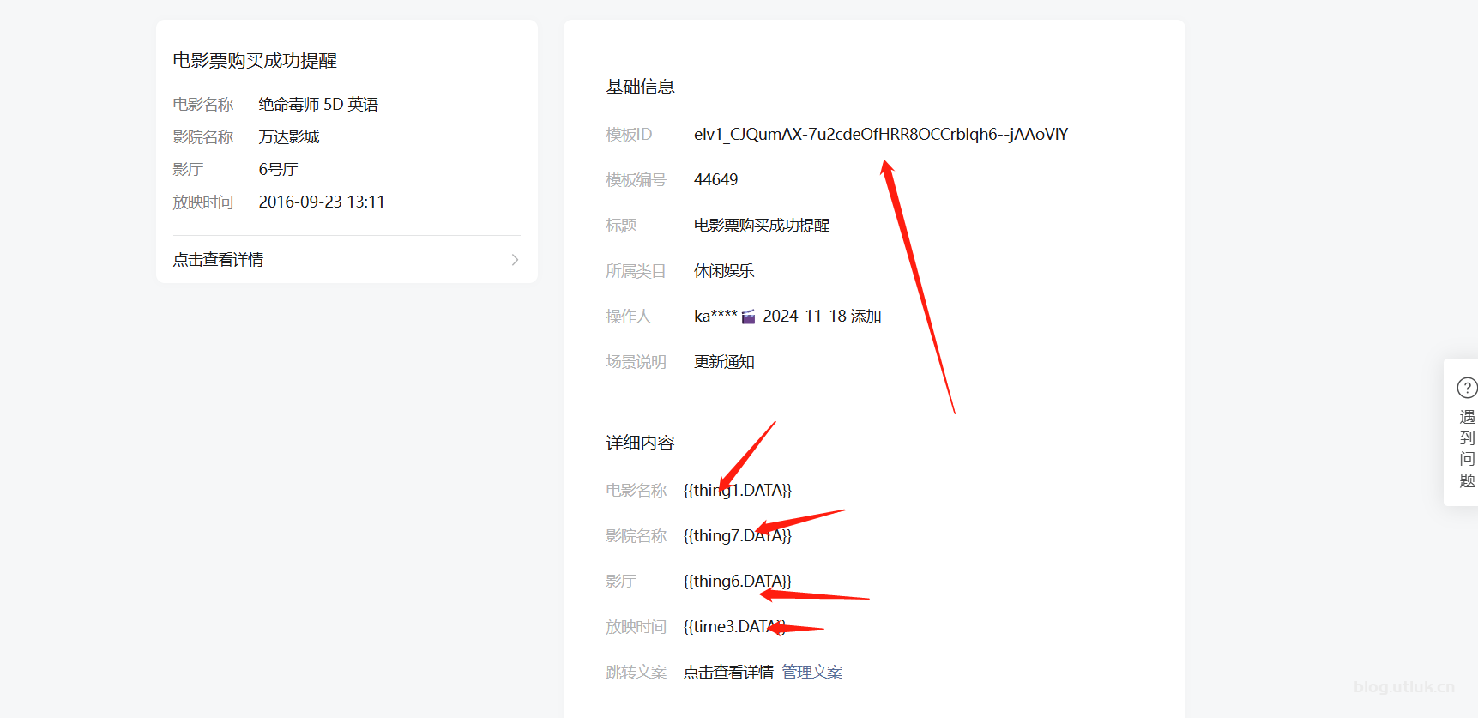Click the 模板编号 label

pyautogui.click(x=636, y=180)
